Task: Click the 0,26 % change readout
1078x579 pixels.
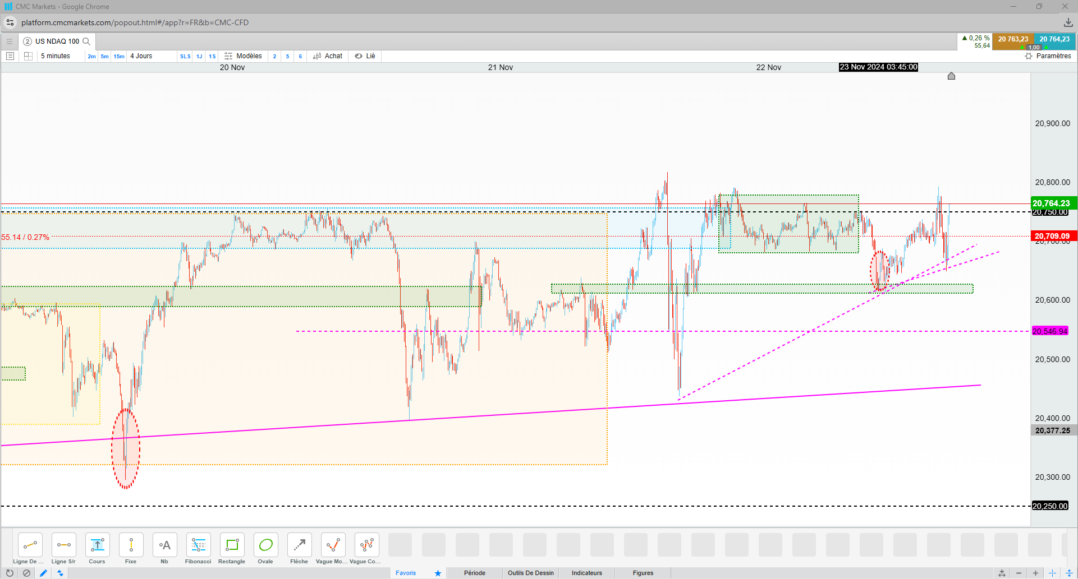Action: pyautogui.click(x=976, y=38)
